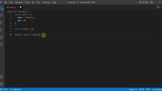Viewport: 162px width, 91px height.
Task: Click the clone variable name on line 6
Action: tap(25, 29)
